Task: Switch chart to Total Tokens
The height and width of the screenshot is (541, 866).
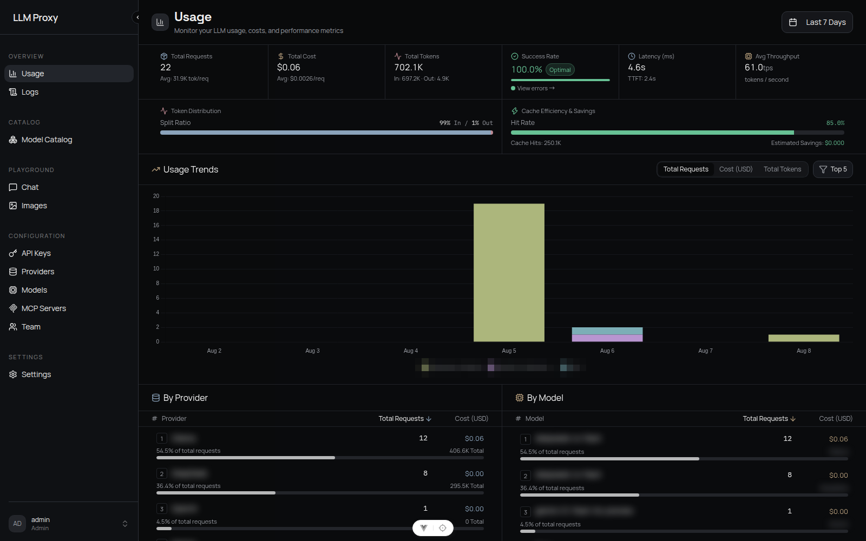Action: 782,169
